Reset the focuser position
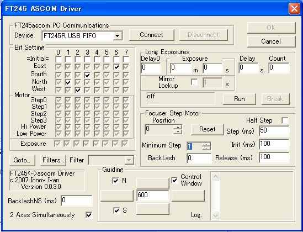 (208, 129)
